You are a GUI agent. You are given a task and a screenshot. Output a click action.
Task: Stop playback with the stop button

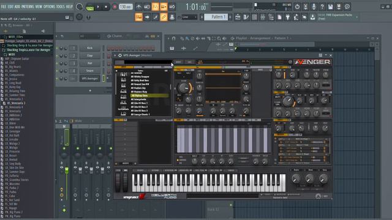click(x=106, y=7)
